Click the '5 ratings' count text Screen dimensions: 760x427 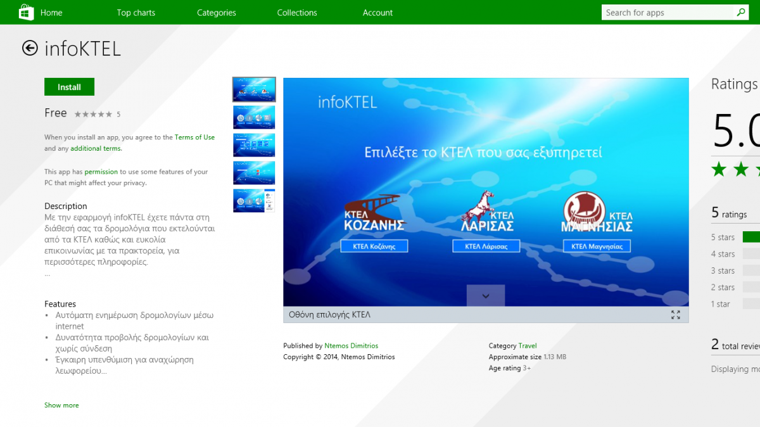pos(729,213)
